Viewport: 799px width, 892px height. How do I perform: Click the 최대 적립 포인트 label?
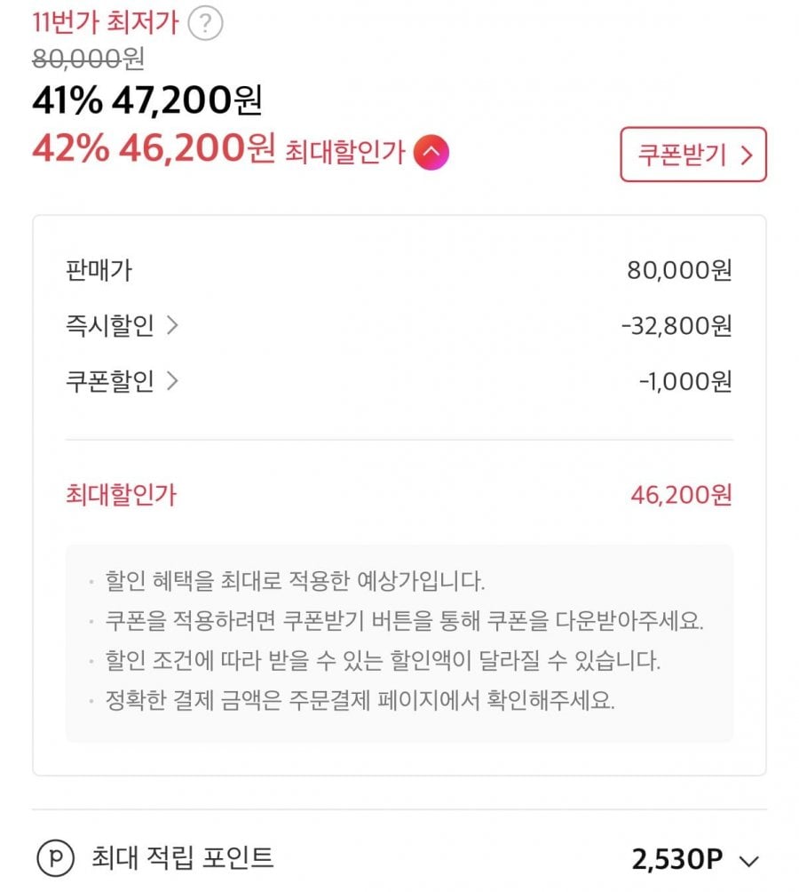tap(182, 858)
